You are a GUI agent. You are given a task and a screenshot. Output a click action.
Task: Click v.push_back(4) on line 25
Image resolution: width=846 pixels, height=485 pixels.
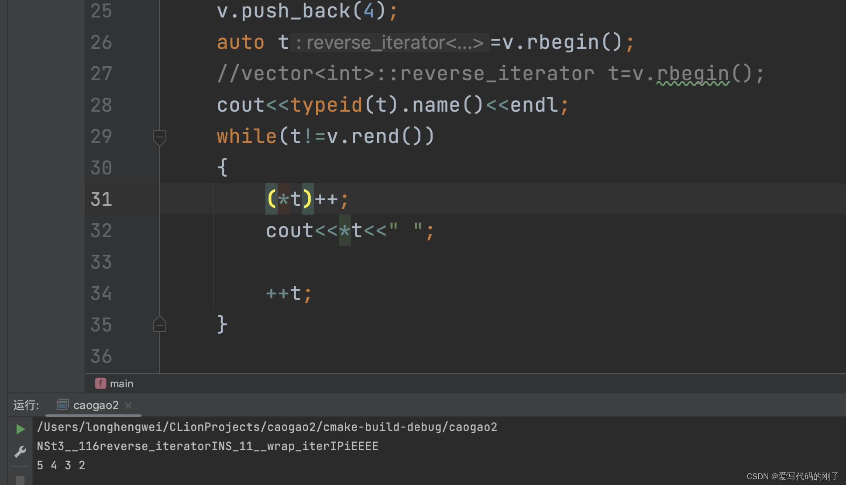pyautogui.click(x=307, y=11)
